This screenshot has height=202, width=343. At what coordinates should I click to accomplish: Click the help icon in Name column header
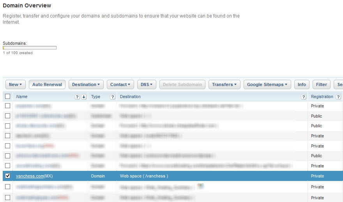[77, 97]
